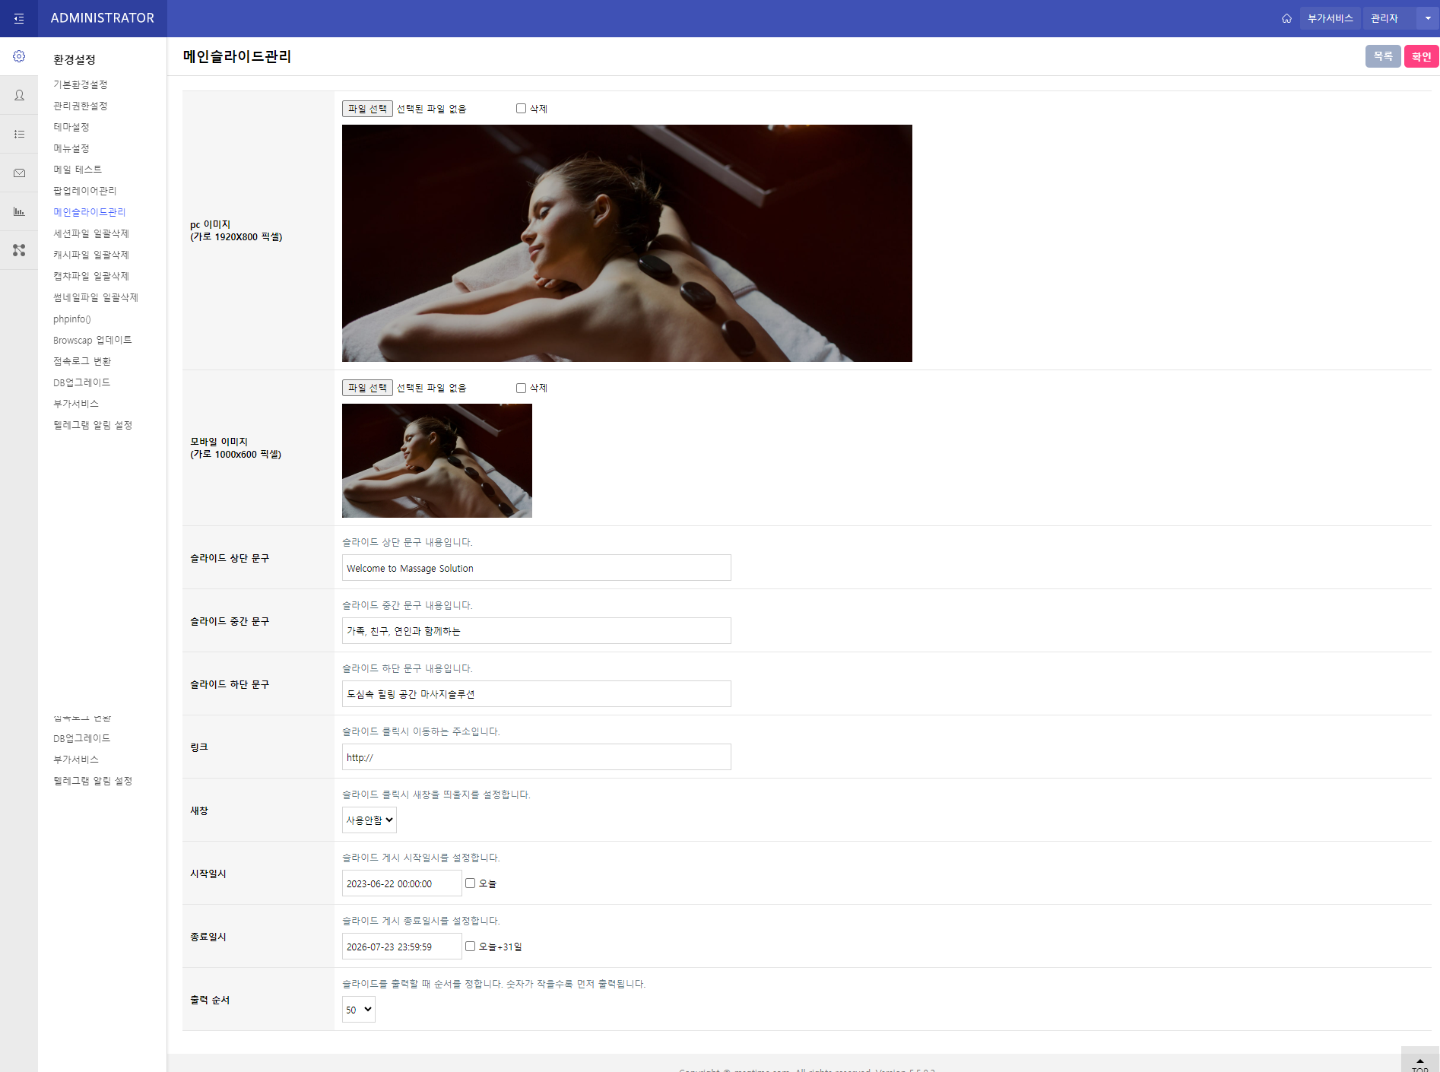Click the pink 확인 button
1440x1072 pixels.
pos(1420,56)
